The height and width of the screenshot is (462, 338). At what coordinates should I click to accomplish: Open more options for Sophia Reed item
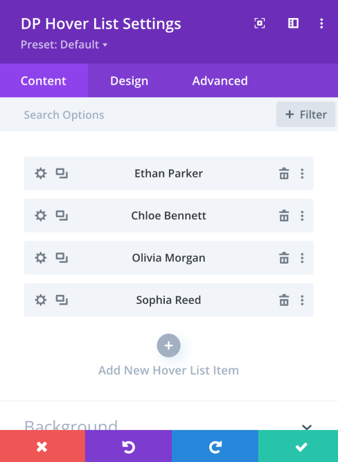tap(302, 300)
